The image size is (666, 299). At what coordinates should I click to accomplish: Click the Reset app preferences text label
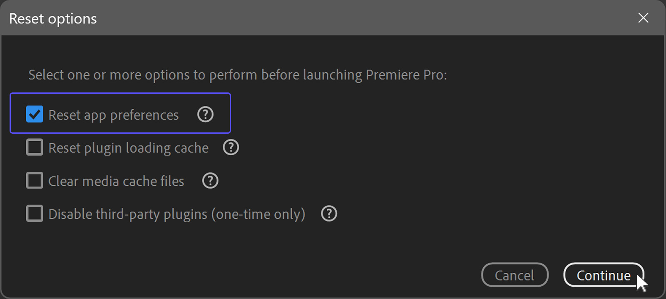(113, 114)
